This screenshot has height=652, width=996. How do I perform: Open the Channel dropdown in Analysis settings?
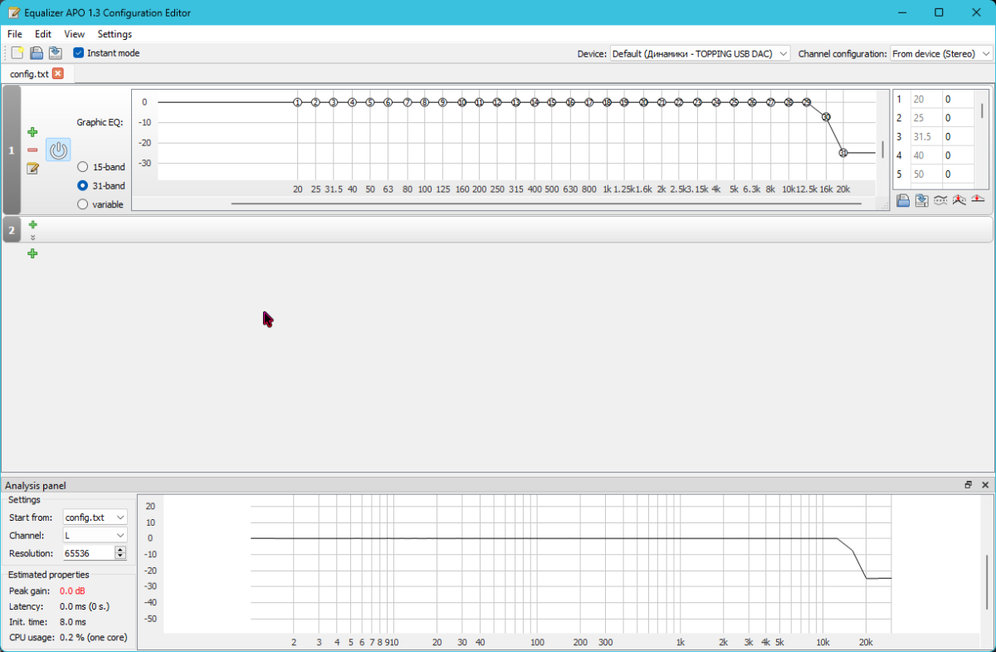95,536
